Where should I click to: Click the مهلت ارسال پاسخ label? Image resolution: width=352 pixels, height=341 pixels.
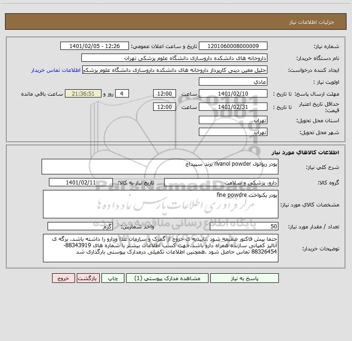coord(317,94)
